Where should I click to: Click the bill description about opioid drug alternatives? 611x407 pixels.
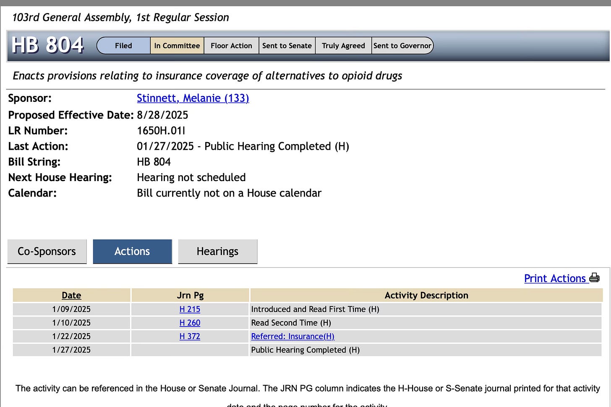(x=207, y=76)
